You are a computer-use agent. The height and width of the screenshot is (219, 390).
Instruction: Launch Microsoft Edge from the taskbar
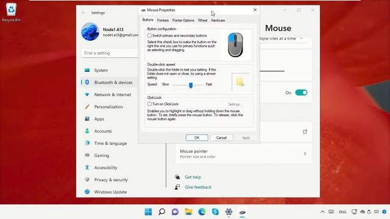point(202,212)
